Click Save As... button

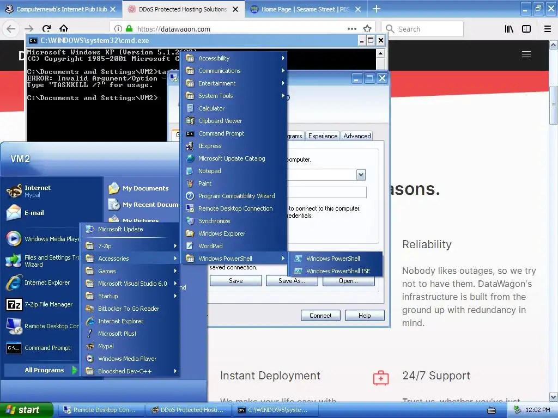(x=292, y=281)
